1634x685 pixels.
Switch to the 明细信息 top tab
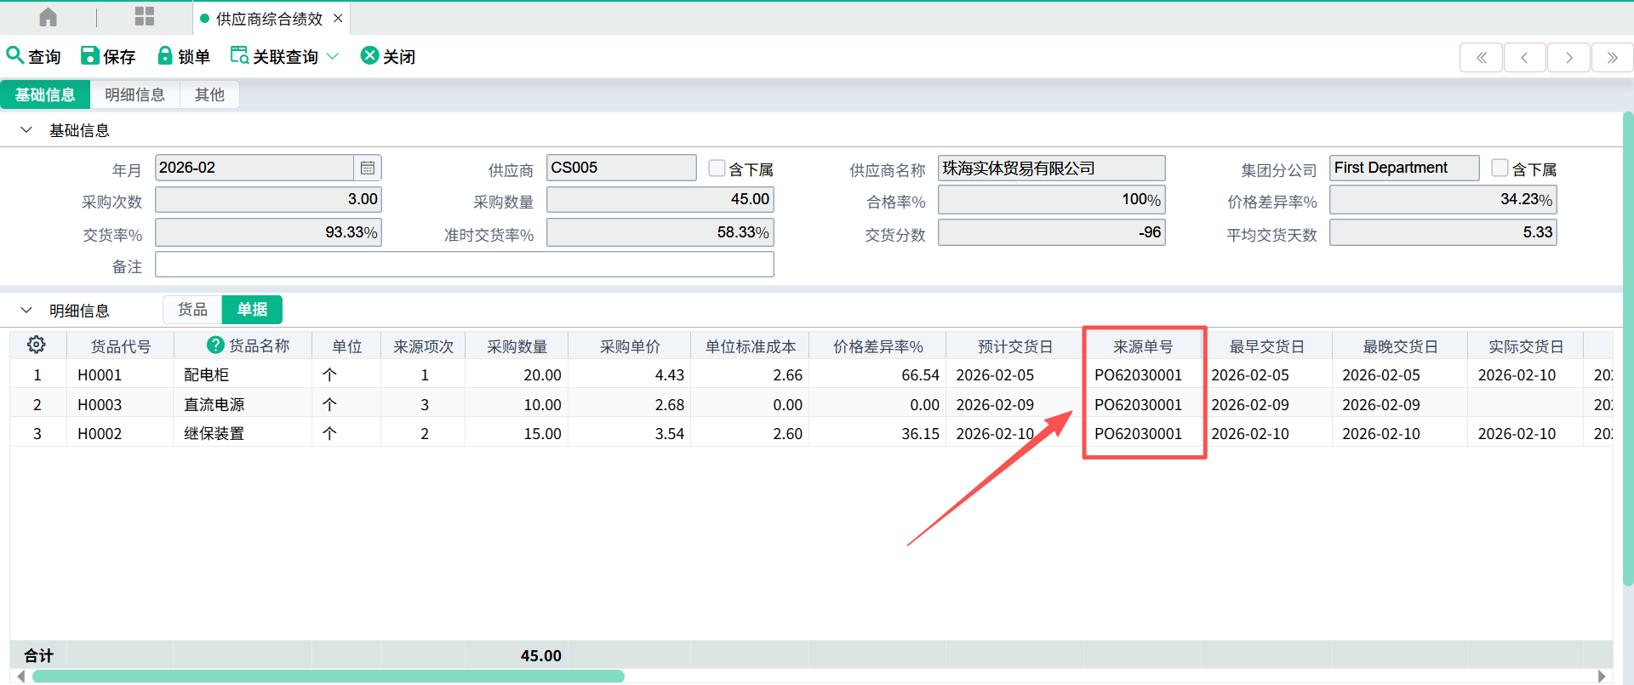click(x=134, y=94)
